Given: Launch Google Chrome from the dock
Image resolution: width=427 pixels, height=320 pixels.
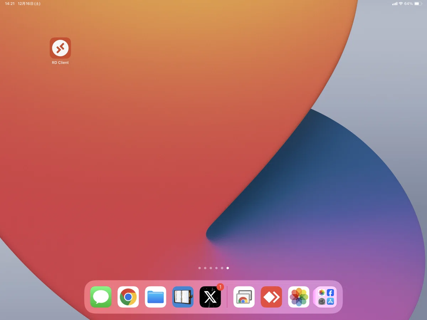Looking at the screenshot, I should tap(128, 297).
